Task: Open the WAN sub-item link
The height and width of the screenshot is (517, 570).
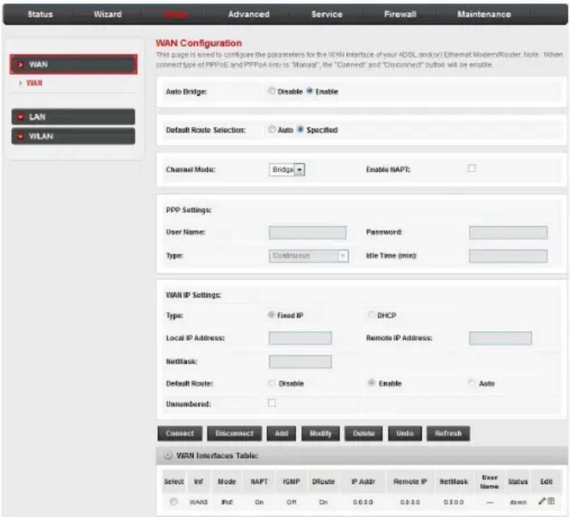Action: pos(34,83)
